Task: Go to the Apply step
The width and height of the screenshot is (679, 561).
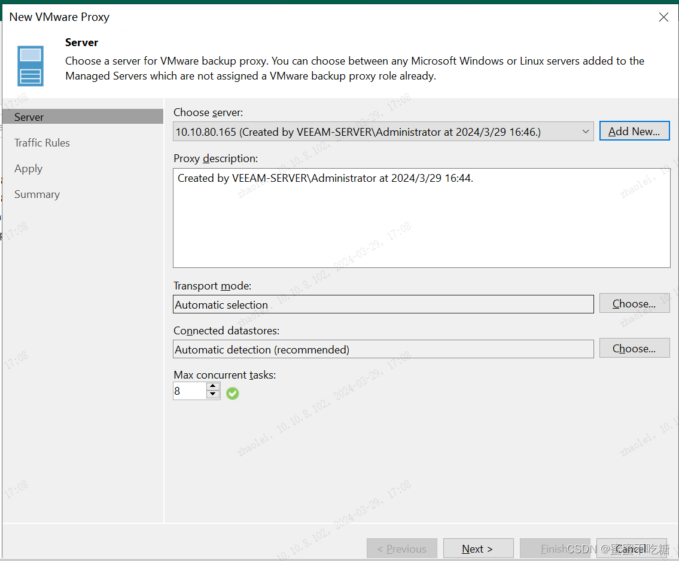Action: (29, 169)
